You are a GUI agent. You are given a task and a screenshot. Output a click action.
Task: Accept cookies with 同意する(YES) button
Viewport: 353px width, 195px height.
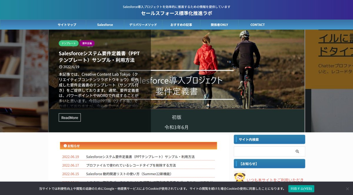click(301, 189)
